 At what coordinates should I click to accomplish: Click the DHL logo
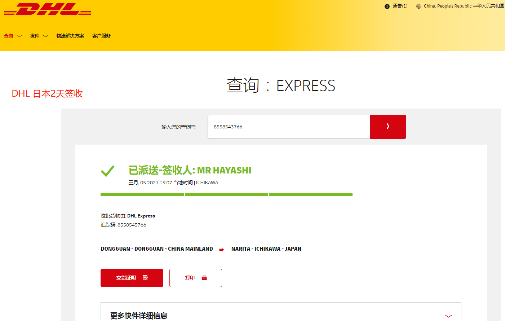coord(47,9)
